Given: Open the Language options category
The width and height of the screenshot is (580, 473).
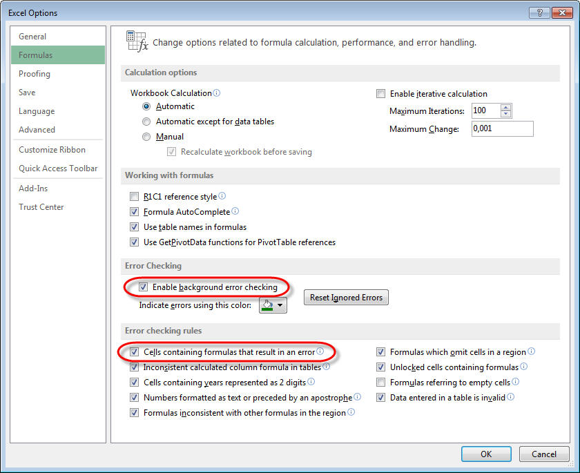Looking at the screenshot, I should [x=58, y=111].
